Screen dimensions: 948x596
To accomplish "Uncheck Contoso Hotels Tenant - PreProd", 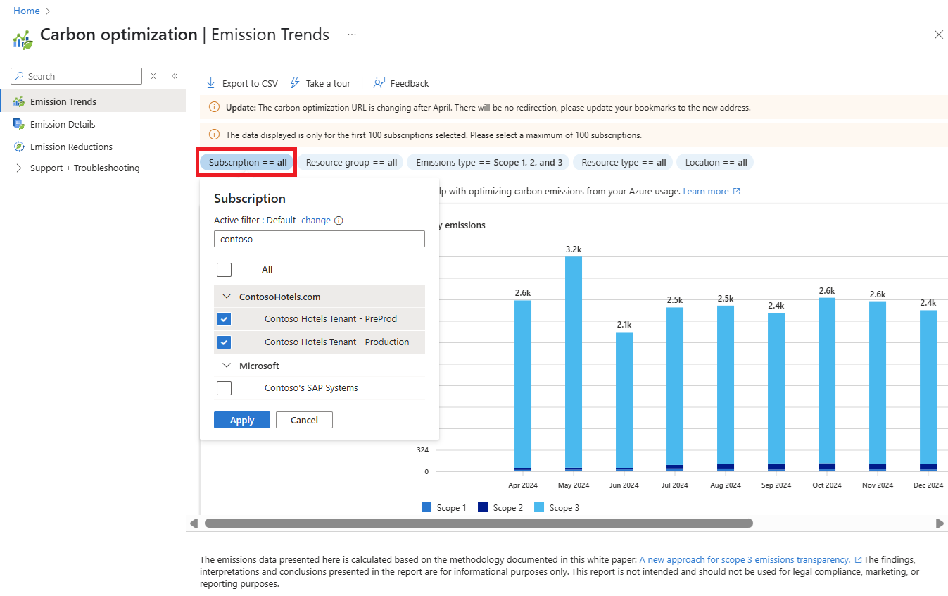I will (224, 319).
